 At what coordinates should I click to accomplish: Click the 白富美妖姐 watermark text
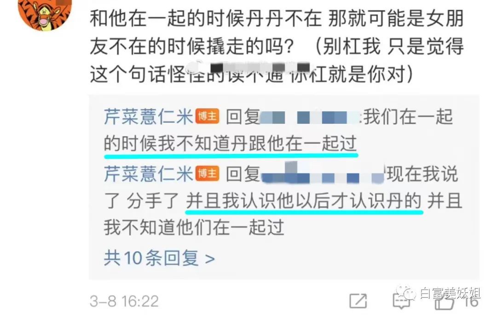tap(451, 293)
